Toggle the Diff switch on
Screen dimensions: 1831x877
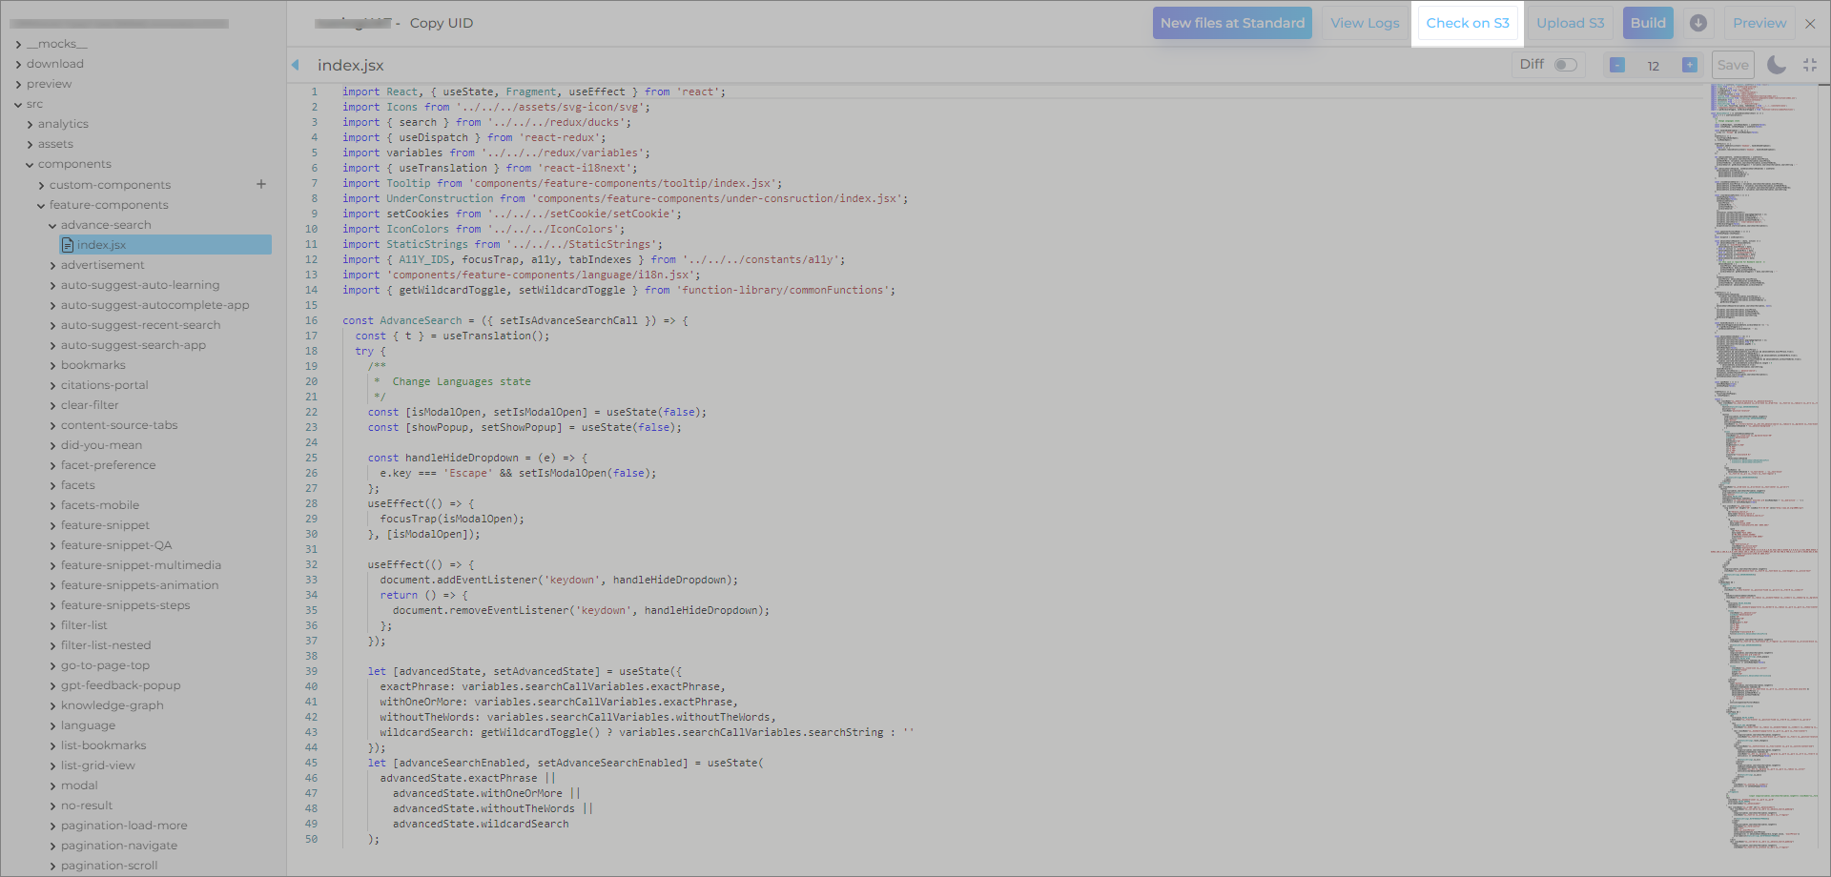(x=1565, y=65)
